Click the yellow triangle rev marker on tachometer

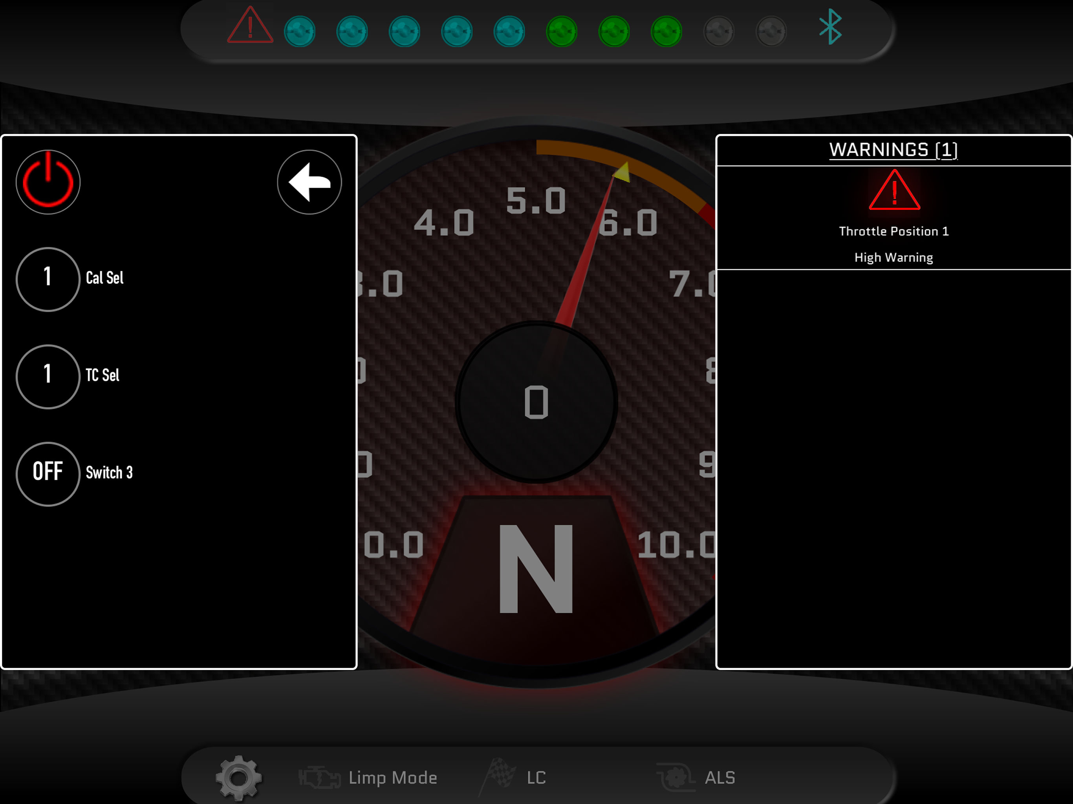[x=622, y=172]
